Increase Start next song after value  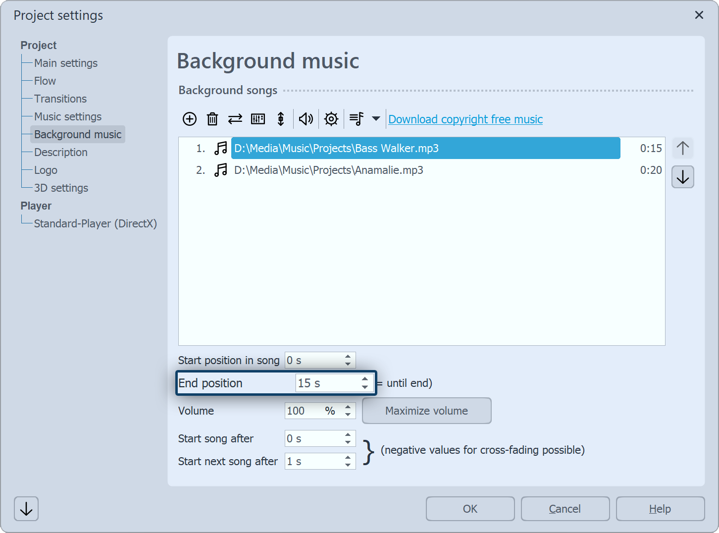point(348,458)
